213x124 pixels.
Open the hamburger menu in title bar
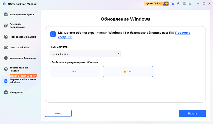[x=190, y=4]
